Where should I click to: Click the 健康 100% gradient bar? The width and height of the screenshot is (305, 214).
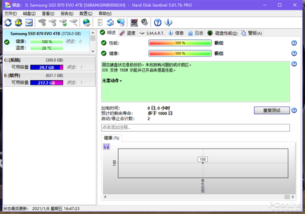point(180,53)
